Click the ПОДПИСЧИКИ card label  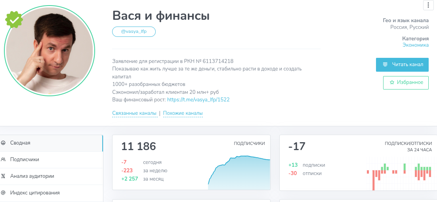250,143
